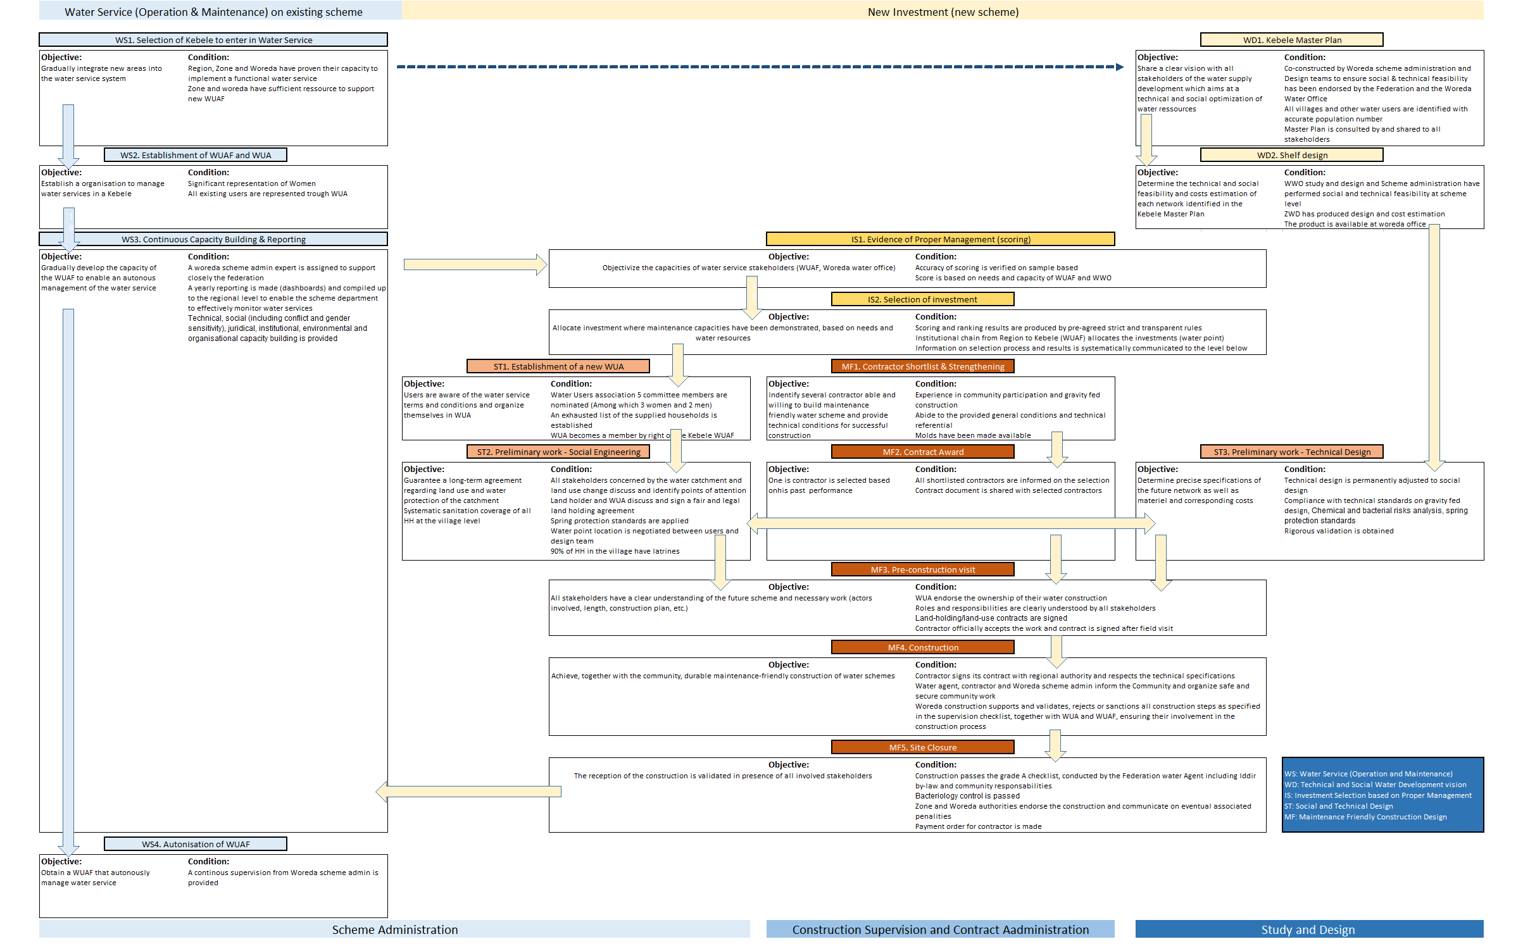1523x951 pixels.
Task: Click Scheme Administration footer band
Action: tap(394, 929)
